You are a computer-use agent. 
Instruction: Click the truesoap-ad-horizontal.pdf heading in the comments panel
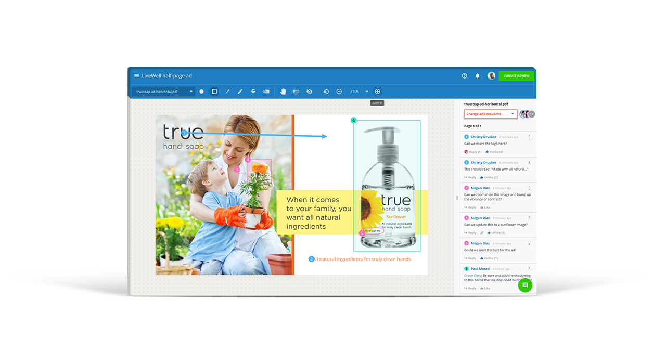(x=486, y=104)
